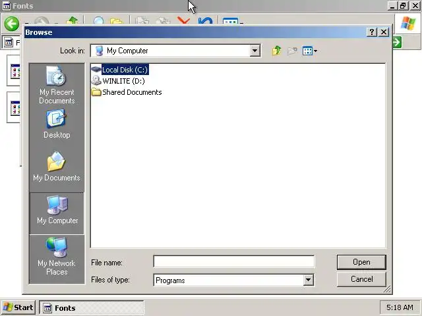Image resolution: width=422 pixels, height=316 pixels.
Task: Expand the Look in dropdown
Action: (x=255, y=51)
